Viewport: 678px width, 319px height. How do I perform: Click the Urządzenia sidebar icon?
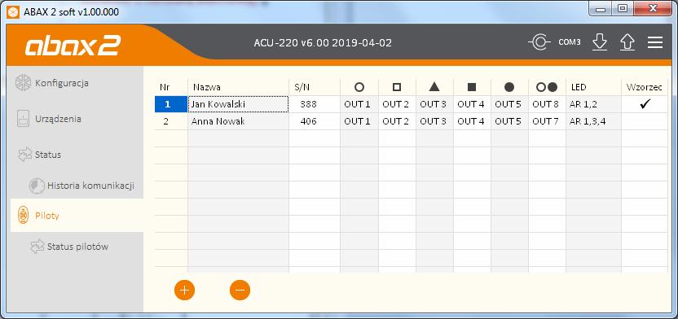[23, 119]
